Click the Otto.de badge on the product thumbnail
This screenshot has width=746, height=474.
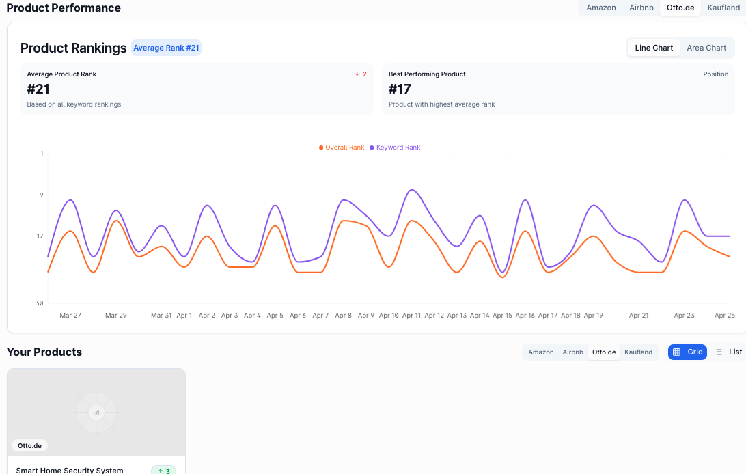29,445
